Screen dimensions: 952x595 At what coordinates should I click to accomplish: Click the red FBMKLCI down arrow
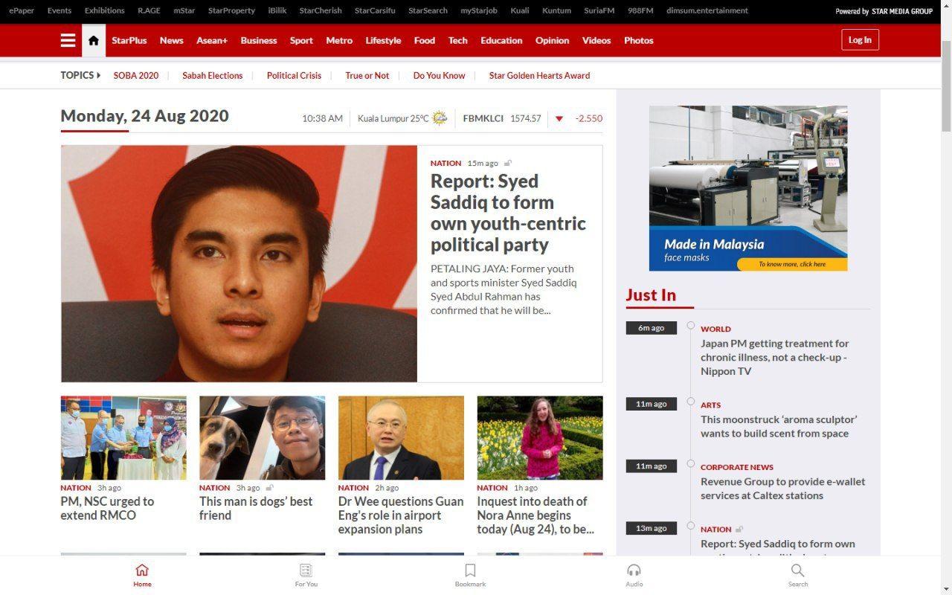point(559,119)
